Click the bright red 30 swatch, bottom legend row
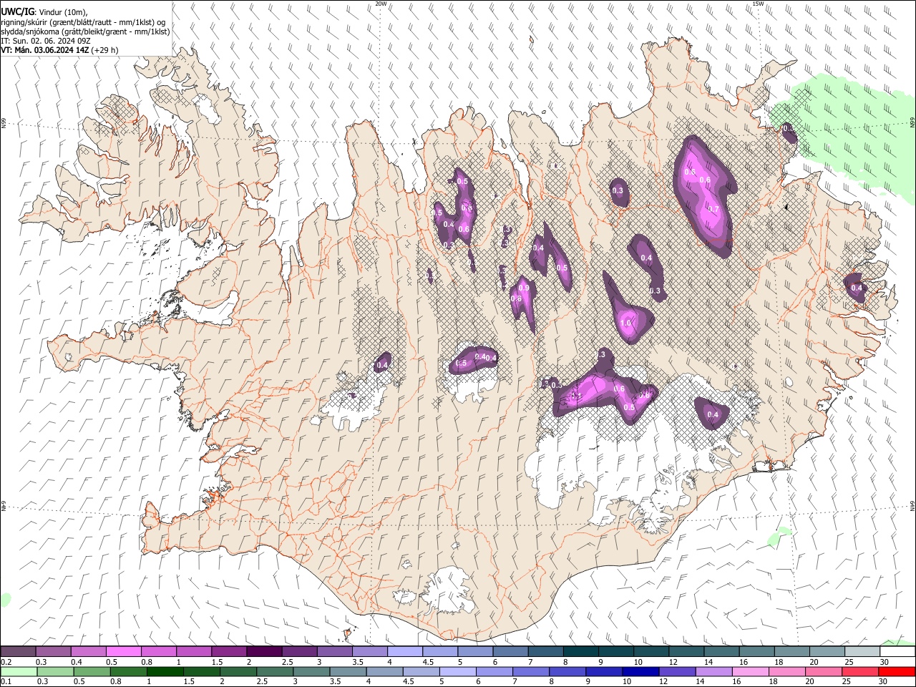916x687 pixels. click(897, 671)
